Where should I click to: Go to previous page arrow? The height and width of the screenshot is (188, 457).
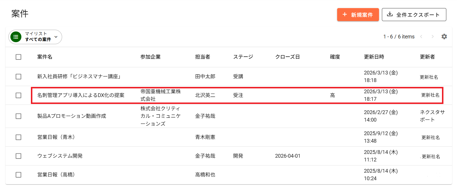421,37
